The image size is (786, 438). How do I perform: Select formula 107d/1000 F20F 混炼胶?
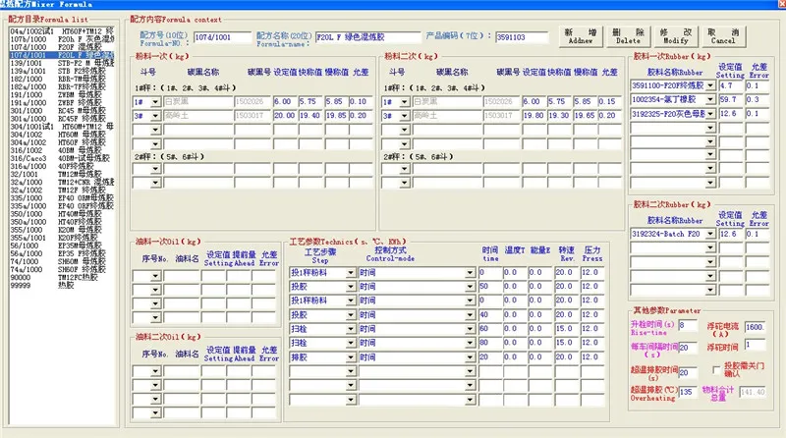(x=62, y=47)
